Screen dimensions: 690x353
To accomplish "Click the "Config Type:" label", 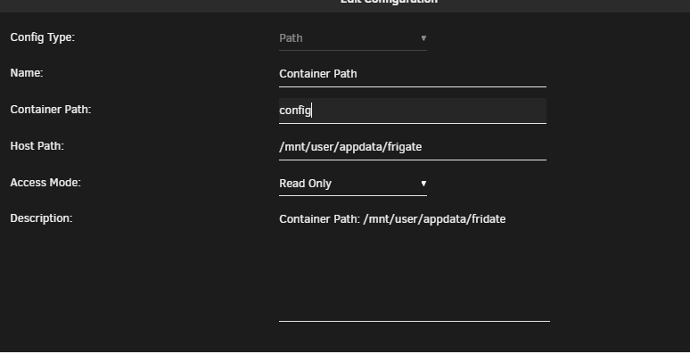I will click(x=43, y=37).
